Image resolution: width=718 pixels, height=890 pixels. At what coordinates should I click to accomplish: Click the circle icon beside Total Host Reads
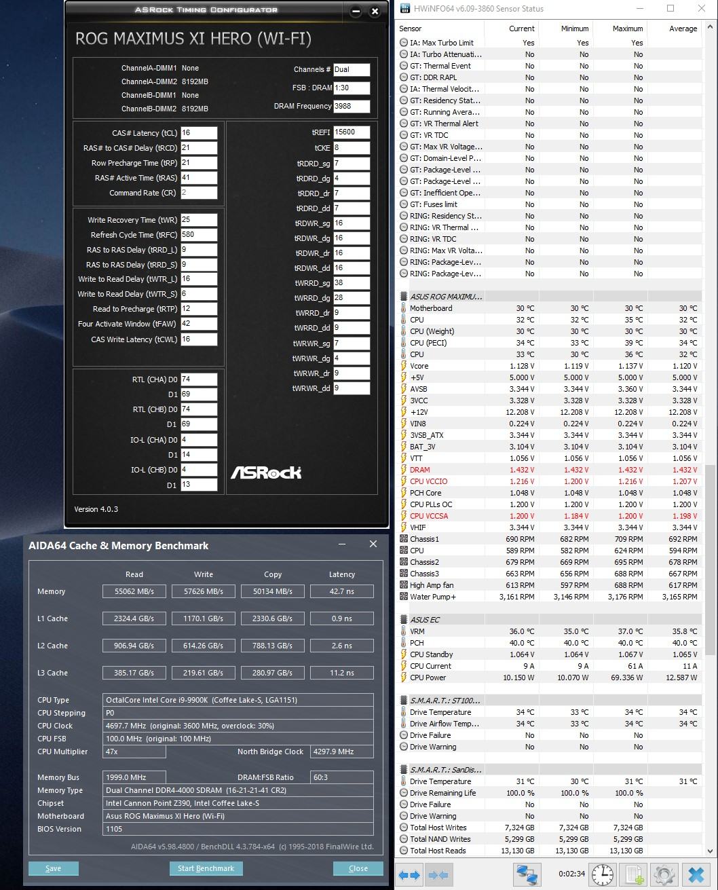click(404, 851)
